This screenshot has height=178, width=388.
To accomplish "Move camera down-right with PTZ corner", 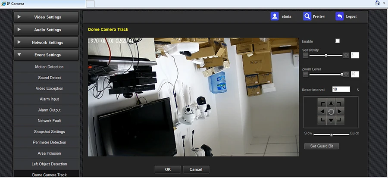I will [x=340, y=121].
